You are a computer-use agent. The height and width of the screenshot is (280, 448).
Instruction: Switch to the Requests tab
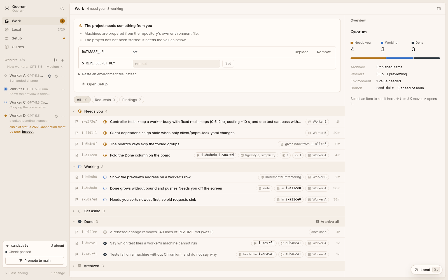coord(105,100)
